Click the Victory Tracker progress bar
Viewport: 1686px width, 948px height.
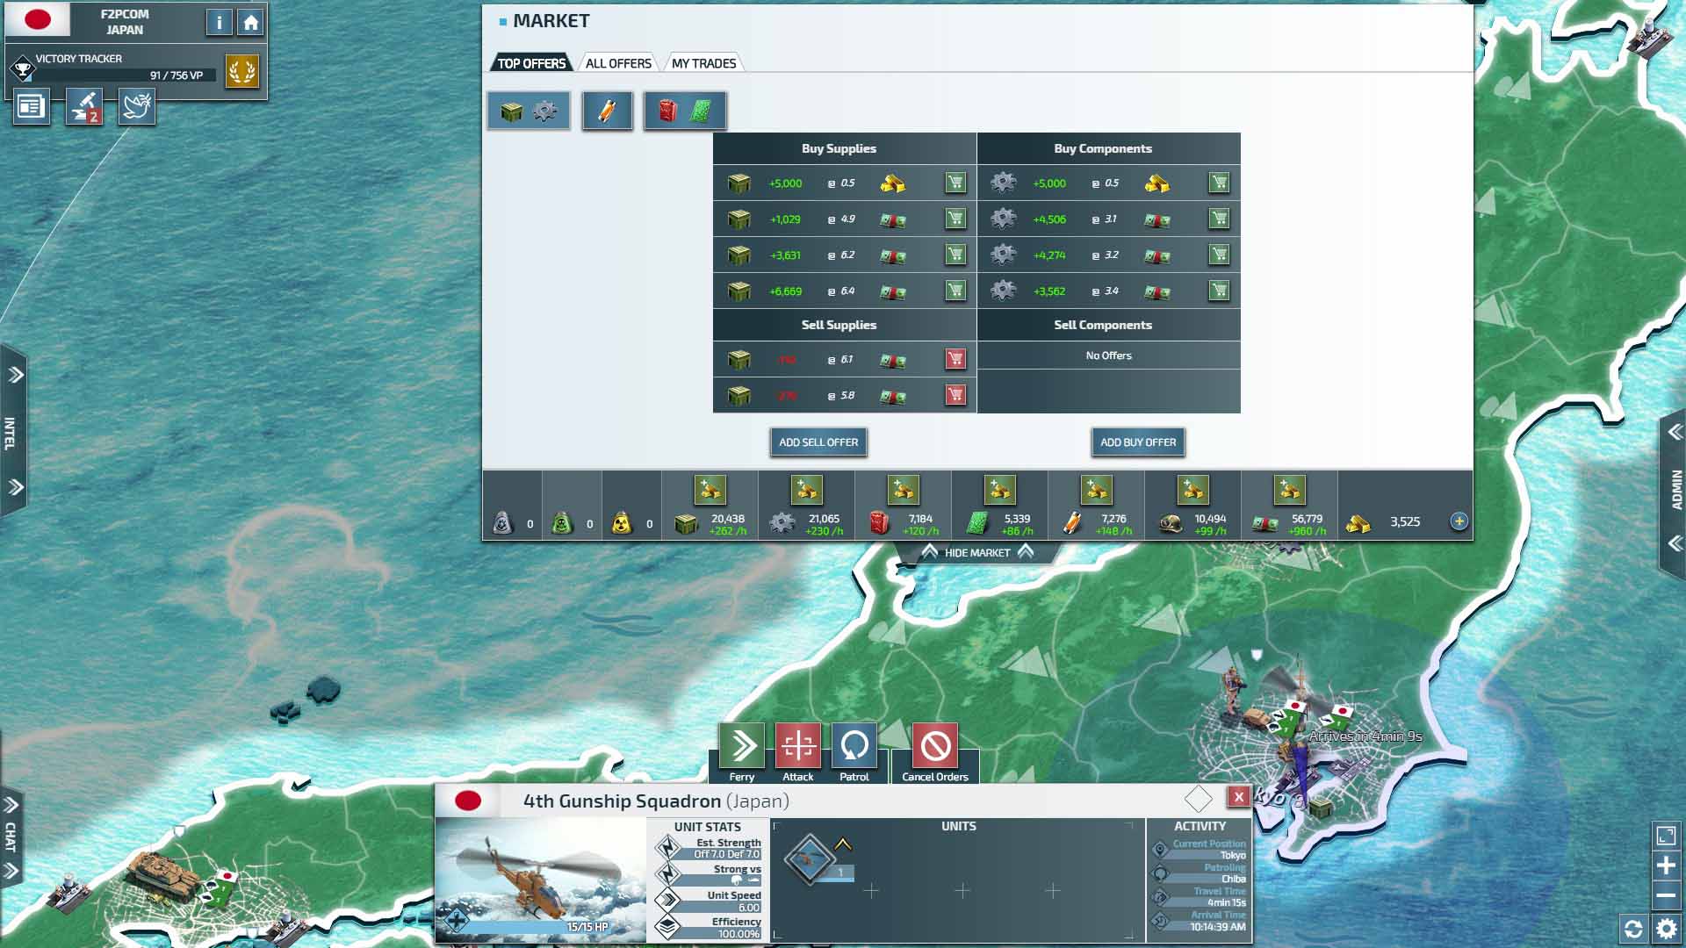tap(123, 75)
